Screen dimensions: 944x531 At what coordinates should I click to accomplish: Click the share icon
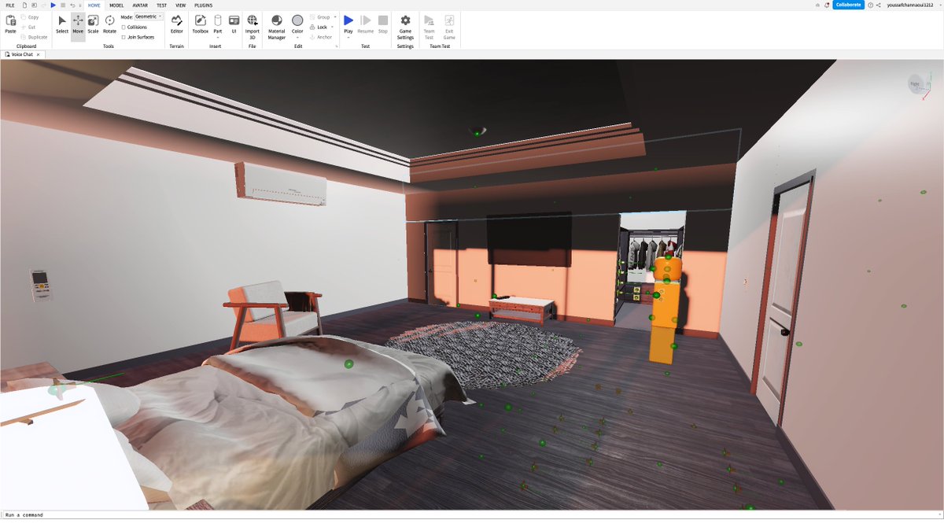tap(879, 5)
